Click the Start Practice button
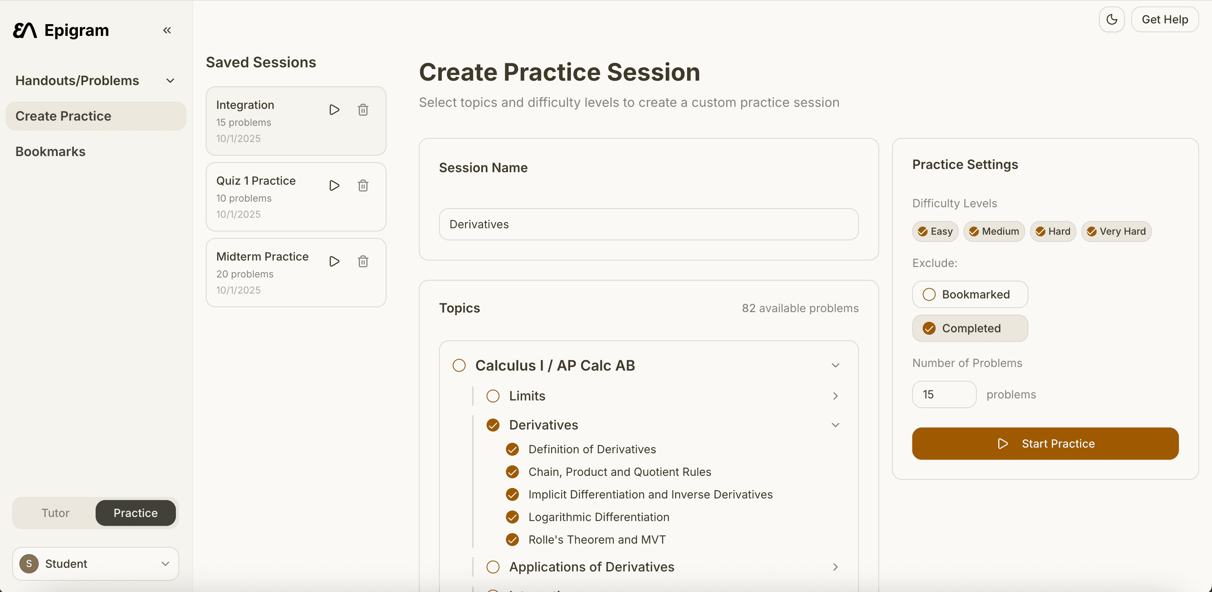1212x592 pixels. [x=1045, y=444]
